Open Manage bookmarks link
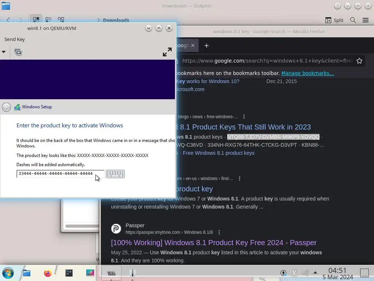Image resolution: width=374 pixels, height=281 pixels. click(308, 73)
